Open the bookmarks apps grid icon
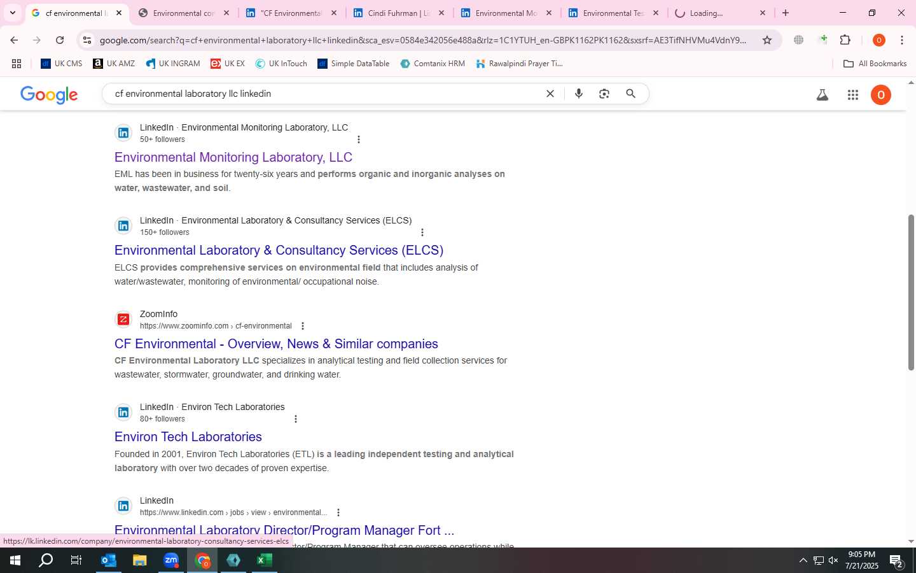 [x=17, y=64]
